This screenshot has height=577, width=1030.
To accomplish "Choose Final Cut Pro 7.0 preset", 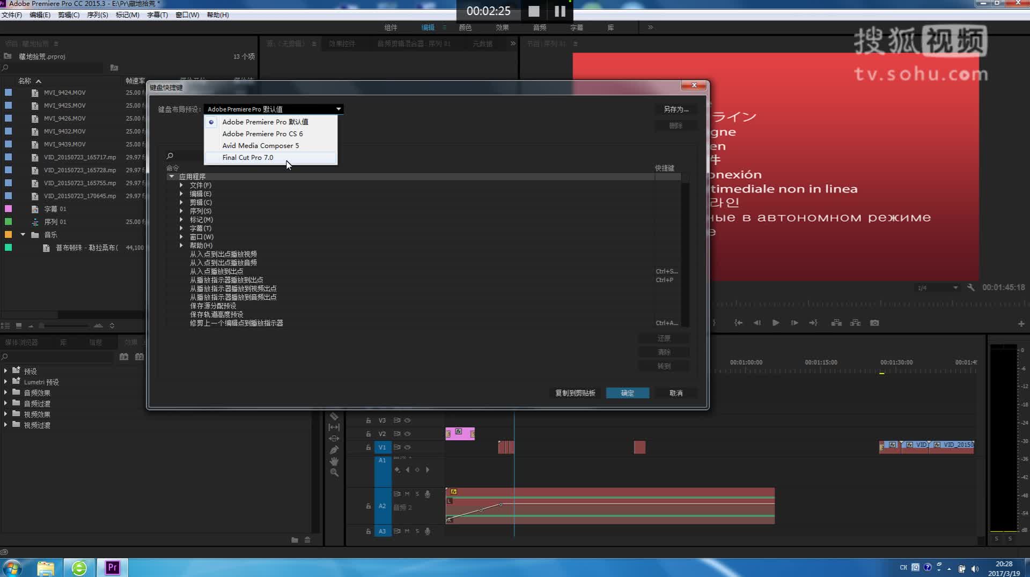I will pyautogui.click(x=270, y=158).
